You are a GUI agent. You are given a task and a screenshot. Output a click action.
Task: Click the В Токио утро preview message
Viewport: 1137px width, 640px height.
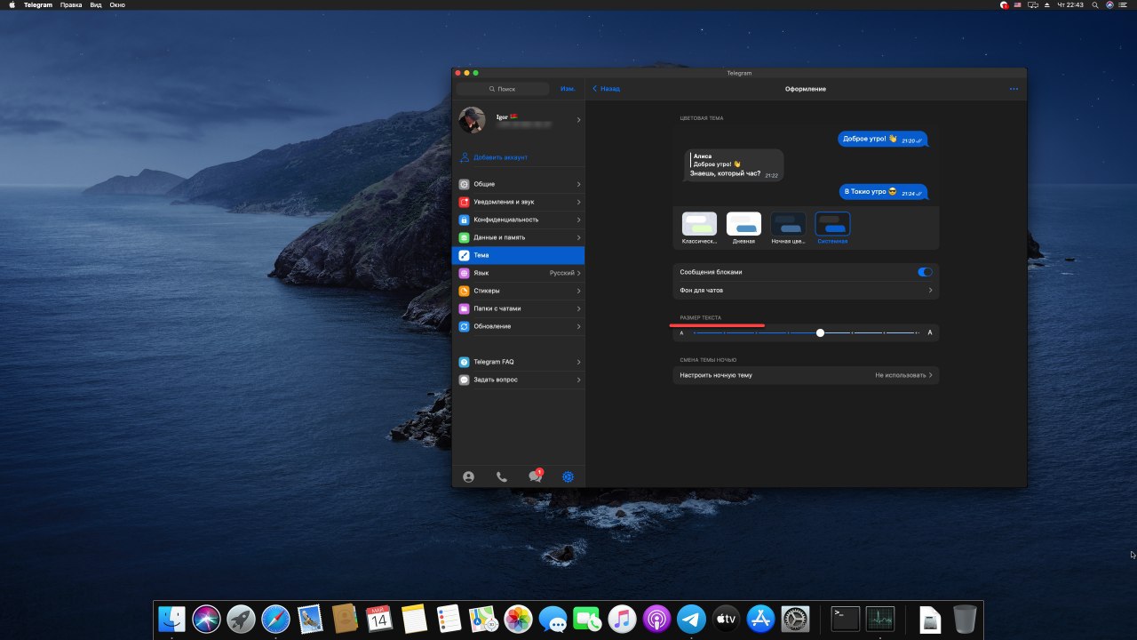click(x=884, y=191)
